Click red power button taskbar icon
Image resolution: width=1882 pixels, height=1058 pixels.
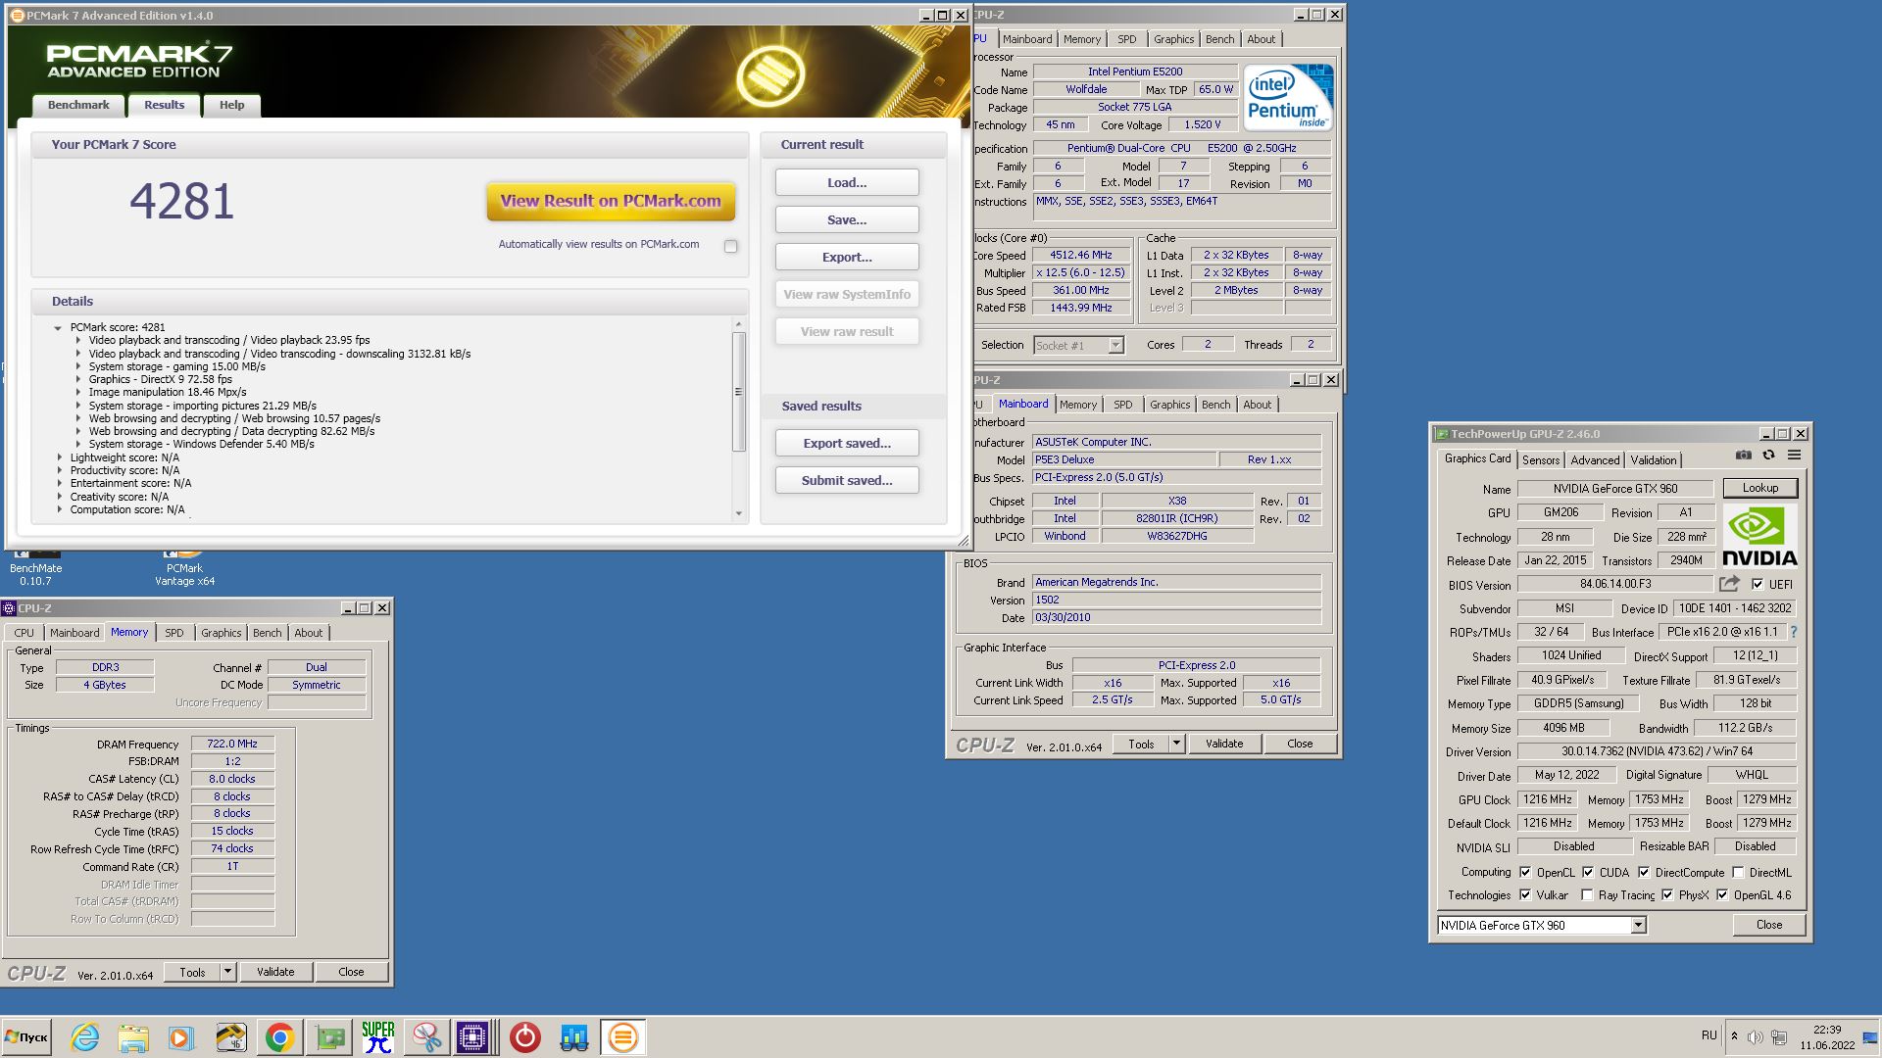525,1037
